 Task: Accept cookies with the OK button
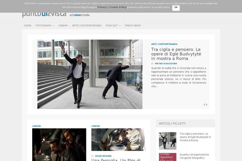point(176,8)
